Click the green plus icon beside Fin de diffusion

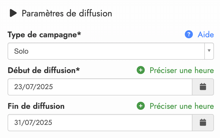(x=141, y=106)
